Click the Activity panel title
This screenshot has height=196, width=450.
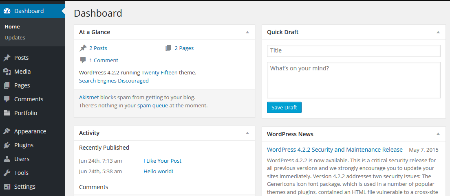(89, 133)
